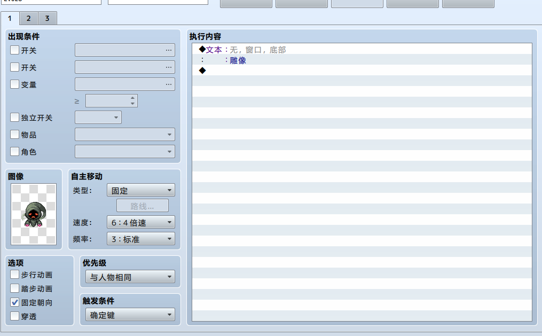
Task: Expand the 角色 dropdown
Action: pos(125,151)
